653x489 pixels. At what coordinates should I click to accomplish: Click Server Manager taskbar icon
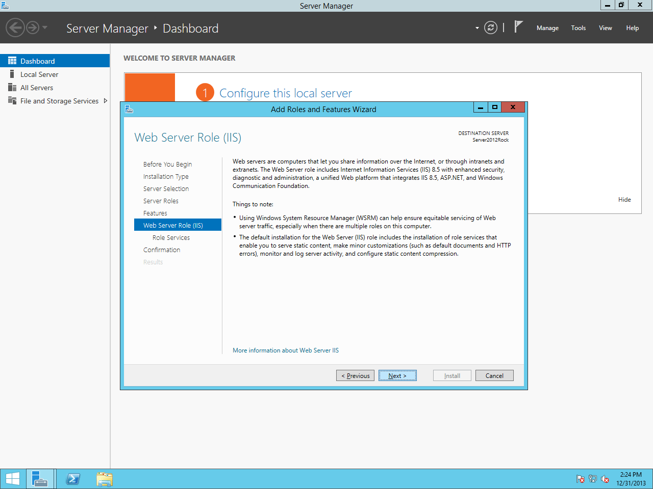pos(40,479)
